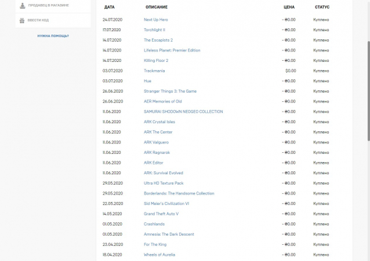The width and height of the screenshot is (370, 261).
Task: Click the vertical page scrollbar thumb
Action: point(369,91)
